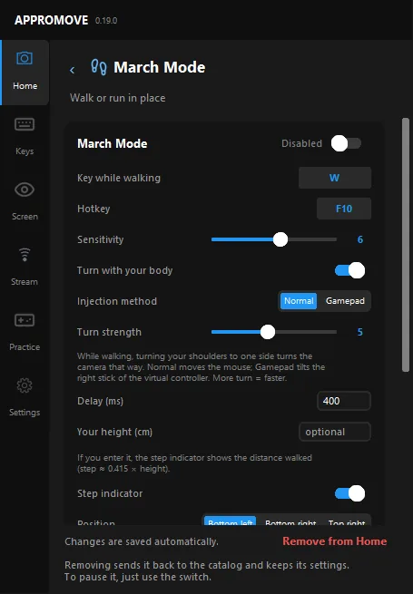413x594 pixels.
Task: Click the Injection method label
Action: [117, 301]
